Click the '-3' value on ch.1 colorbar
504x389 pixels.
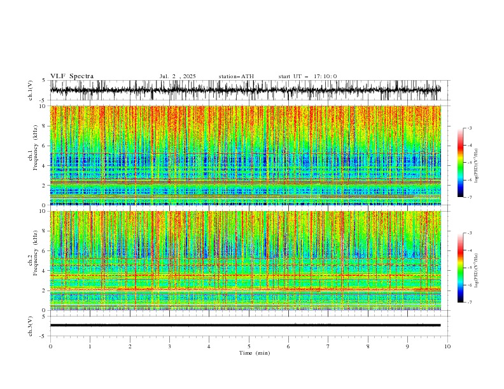tap(469, 128)
